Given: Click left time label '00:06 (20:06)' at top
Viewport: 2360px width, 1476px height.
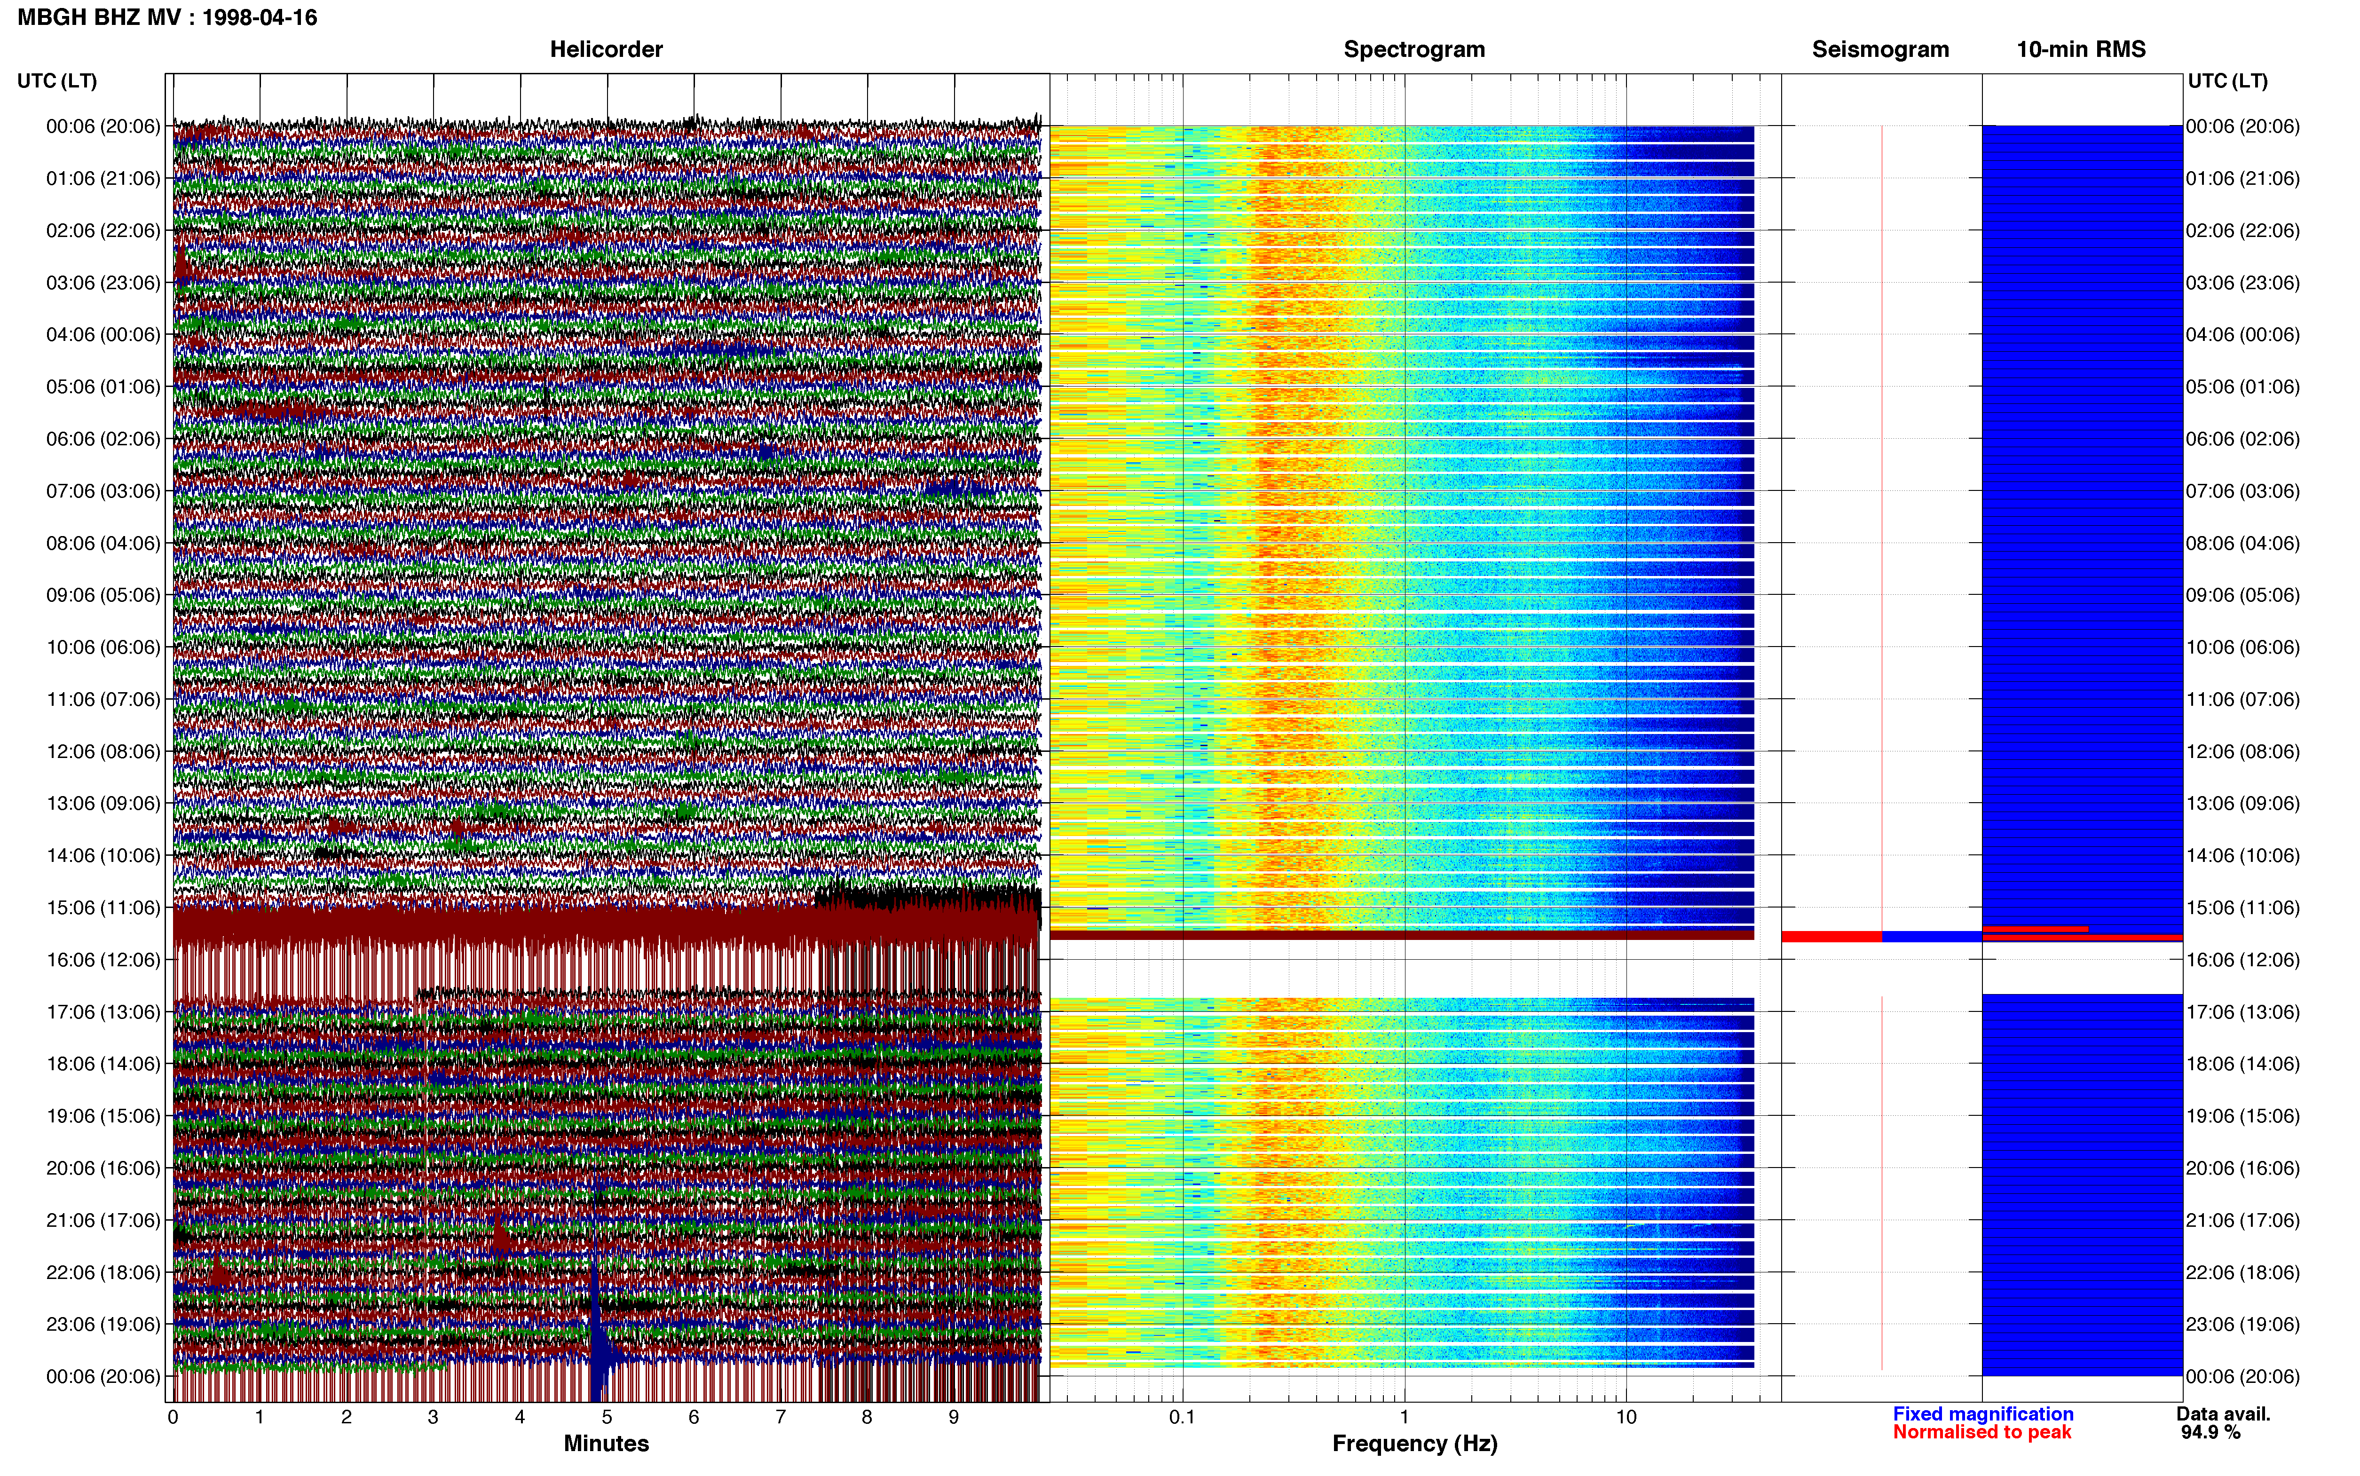Looking at the screenshot, I should click(103, 126).
